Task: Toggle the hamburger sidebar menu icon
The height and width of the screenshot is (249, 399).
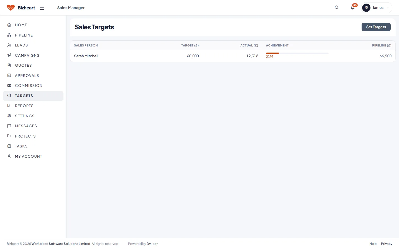Action: [42, 8]
